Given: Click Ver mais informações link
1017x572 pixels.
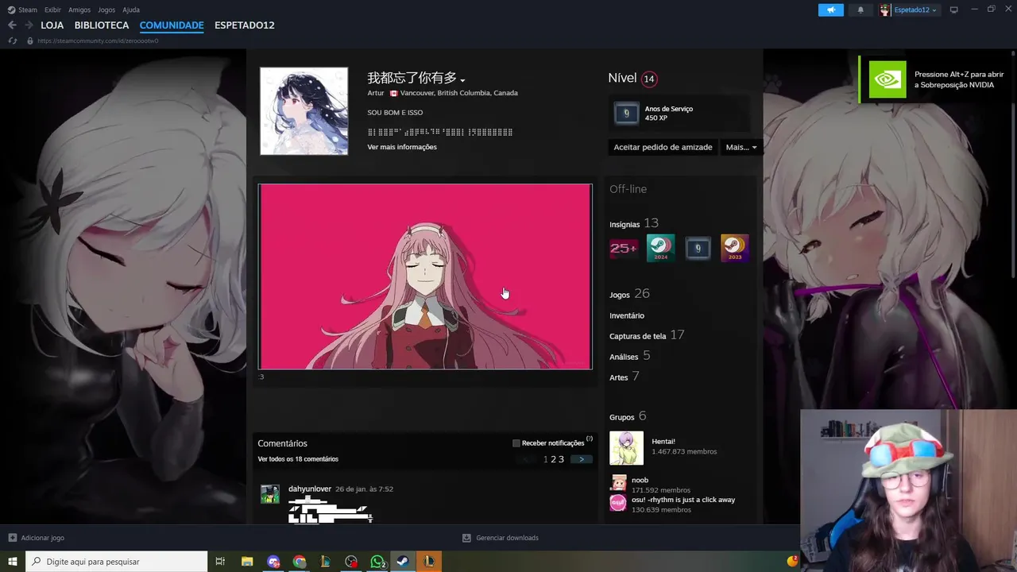Looking at the screenshot, I should click(402, 147).
